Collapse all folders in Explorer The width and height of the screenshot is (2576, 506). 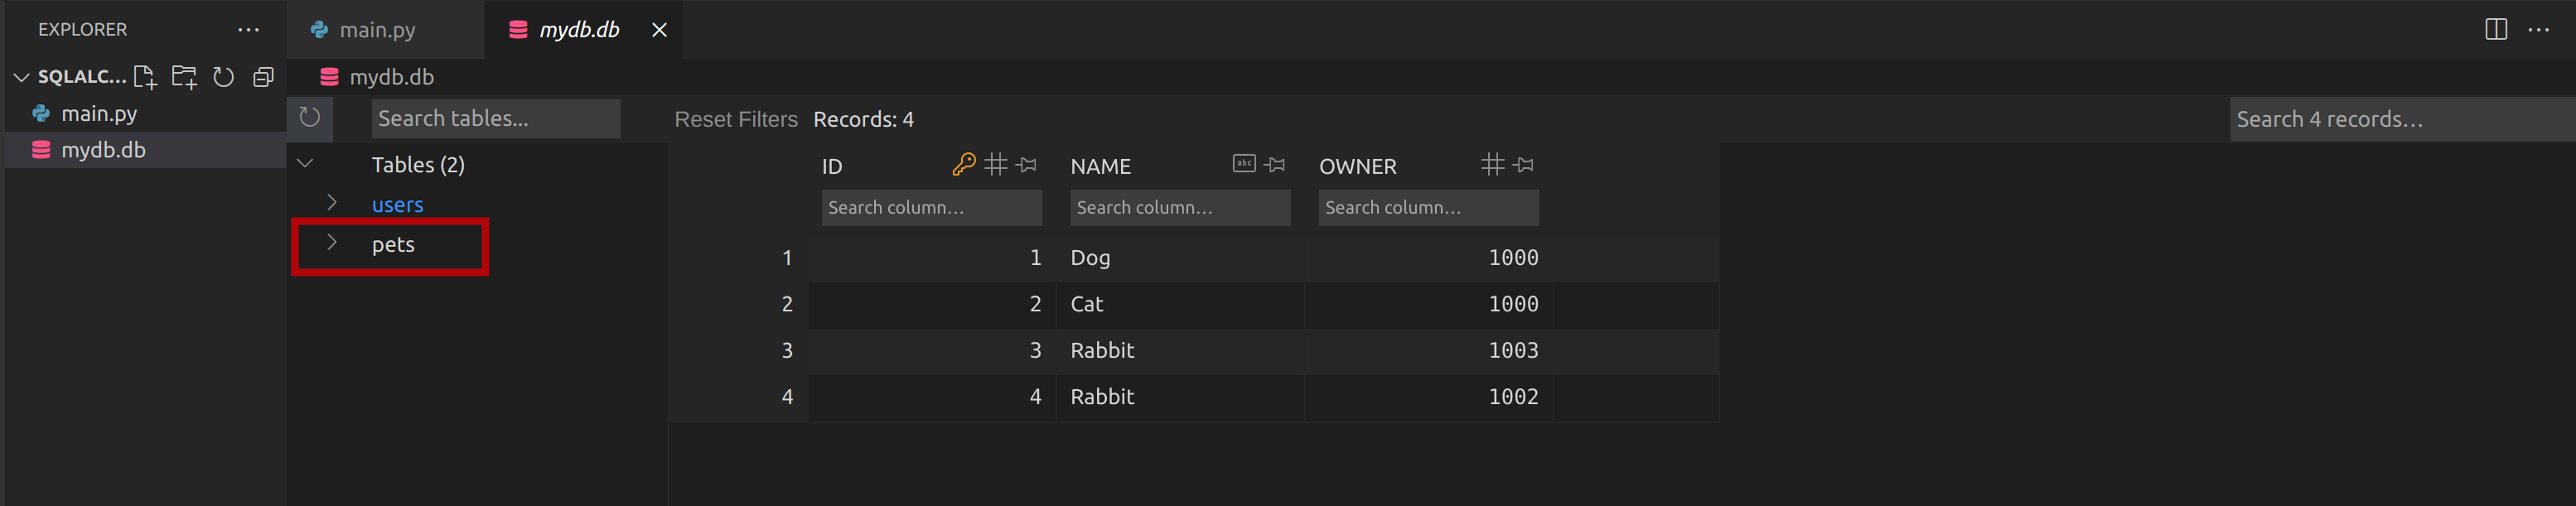263,77
